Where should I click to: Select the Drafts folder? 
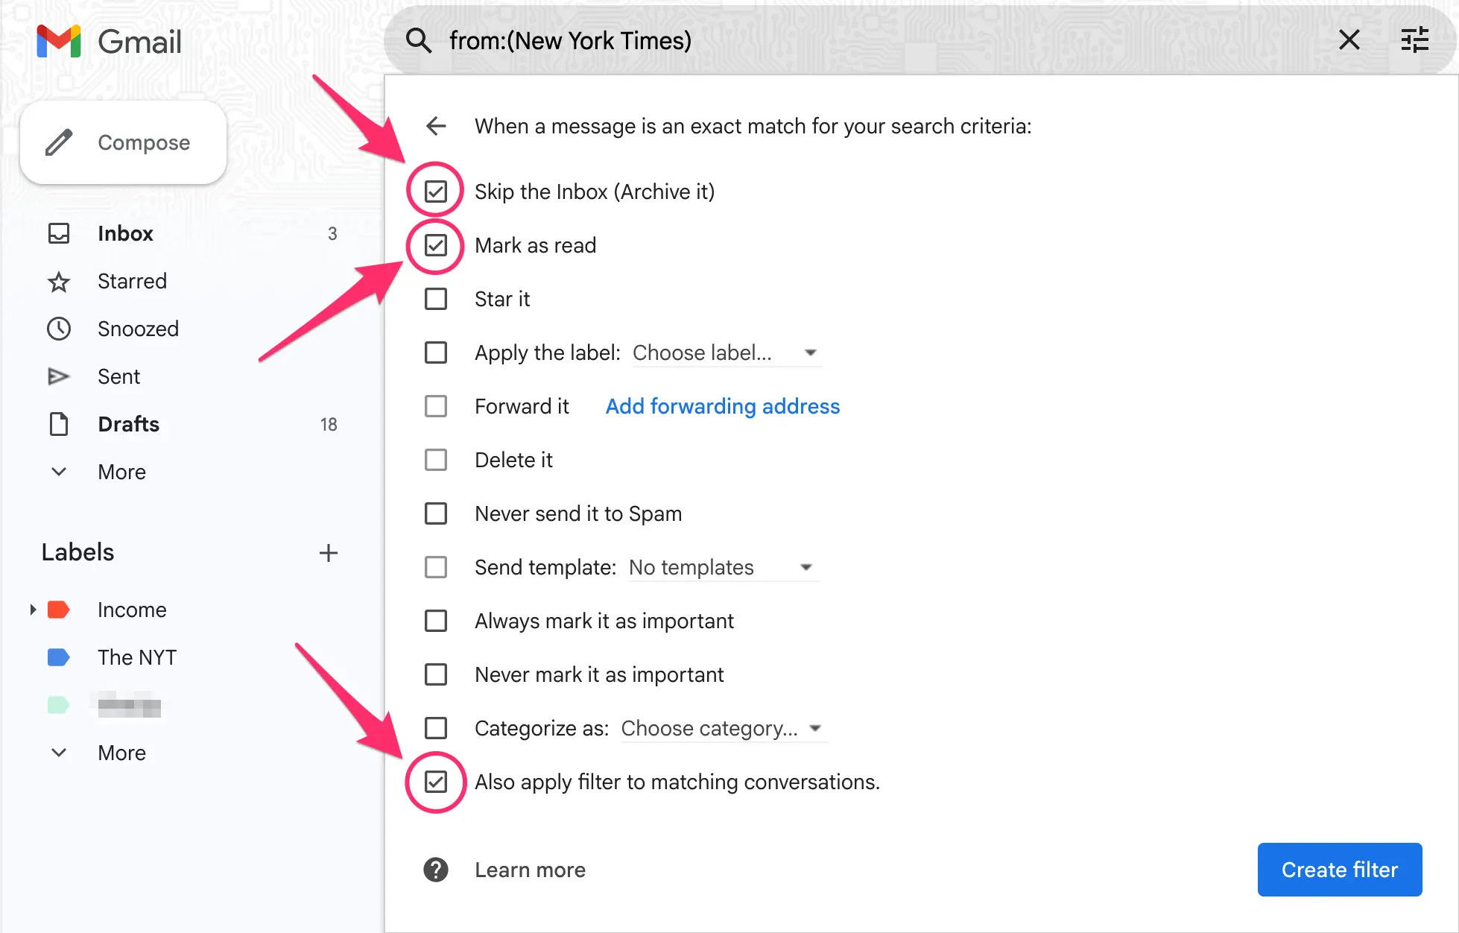coord(128,424)
